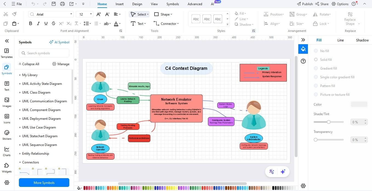Select the No fill radio button
Viewport: 372px width, 191px height.
pos(316,51)
